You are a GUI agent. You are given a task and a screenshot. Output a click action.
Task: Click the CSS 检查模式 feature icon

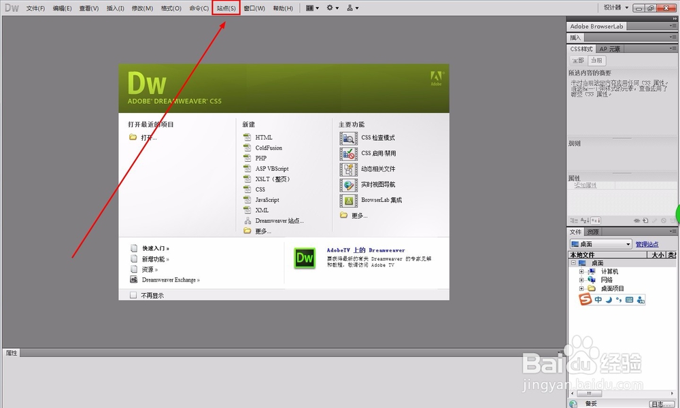click(348, 138)
